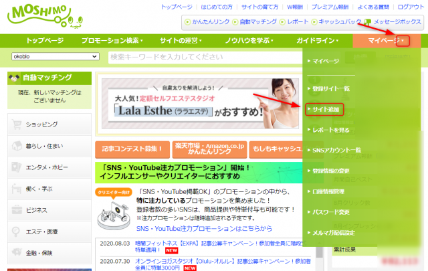
Task: Open the はじめての方 link
Action: tap(217, 7)
